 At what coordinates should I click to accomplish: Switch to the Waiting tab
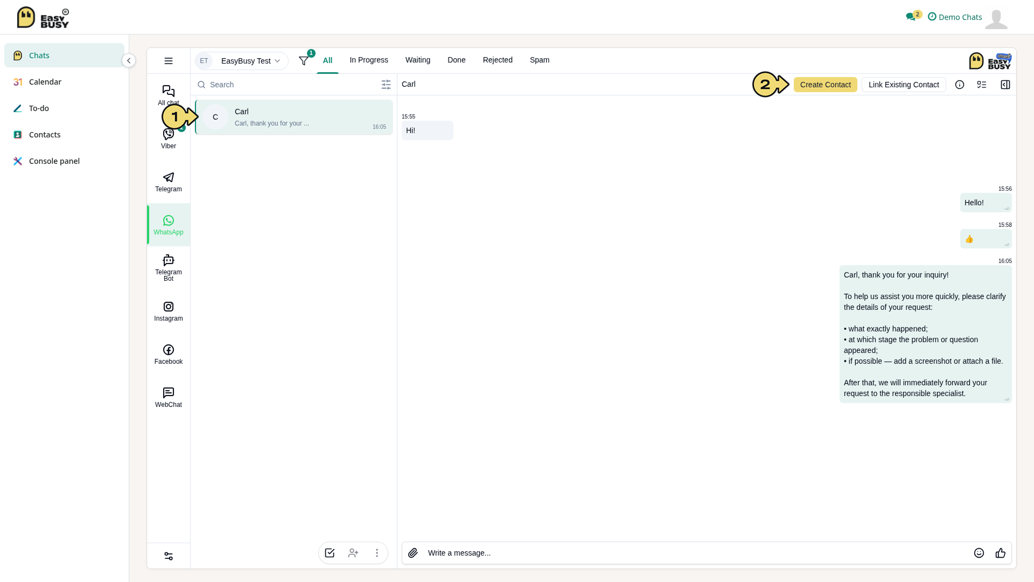418,60
